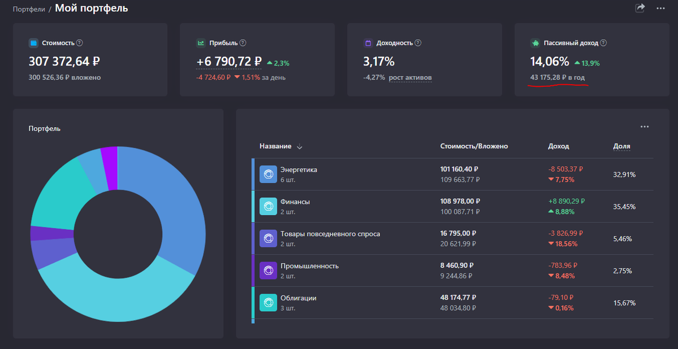Open the Товары повседневного спроса row
678x349 pixels.
452,238
